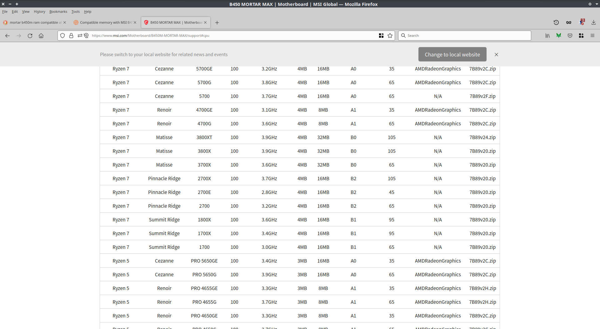
Task: Open the History menu
Action: tap(39, 12)
